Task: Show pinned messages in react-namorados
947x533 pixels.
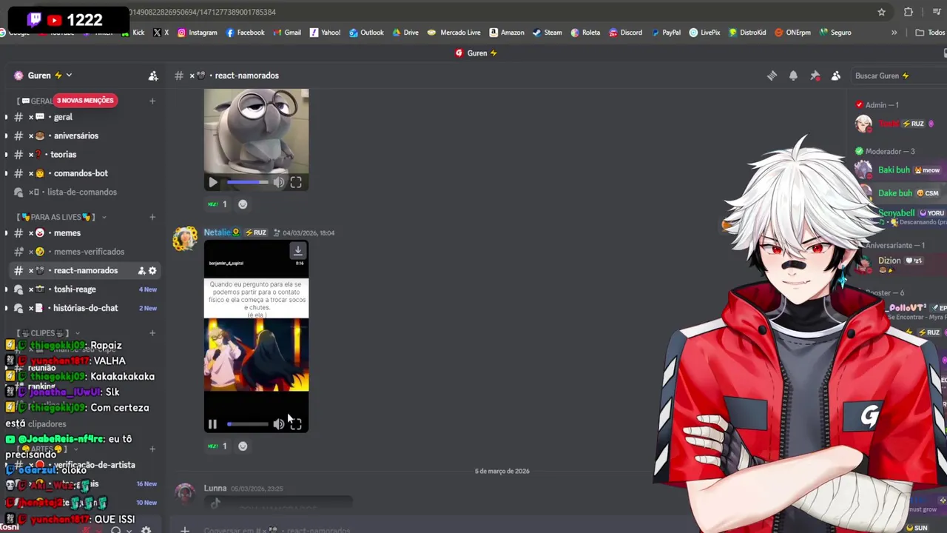Action: click(x=815, y=76)
